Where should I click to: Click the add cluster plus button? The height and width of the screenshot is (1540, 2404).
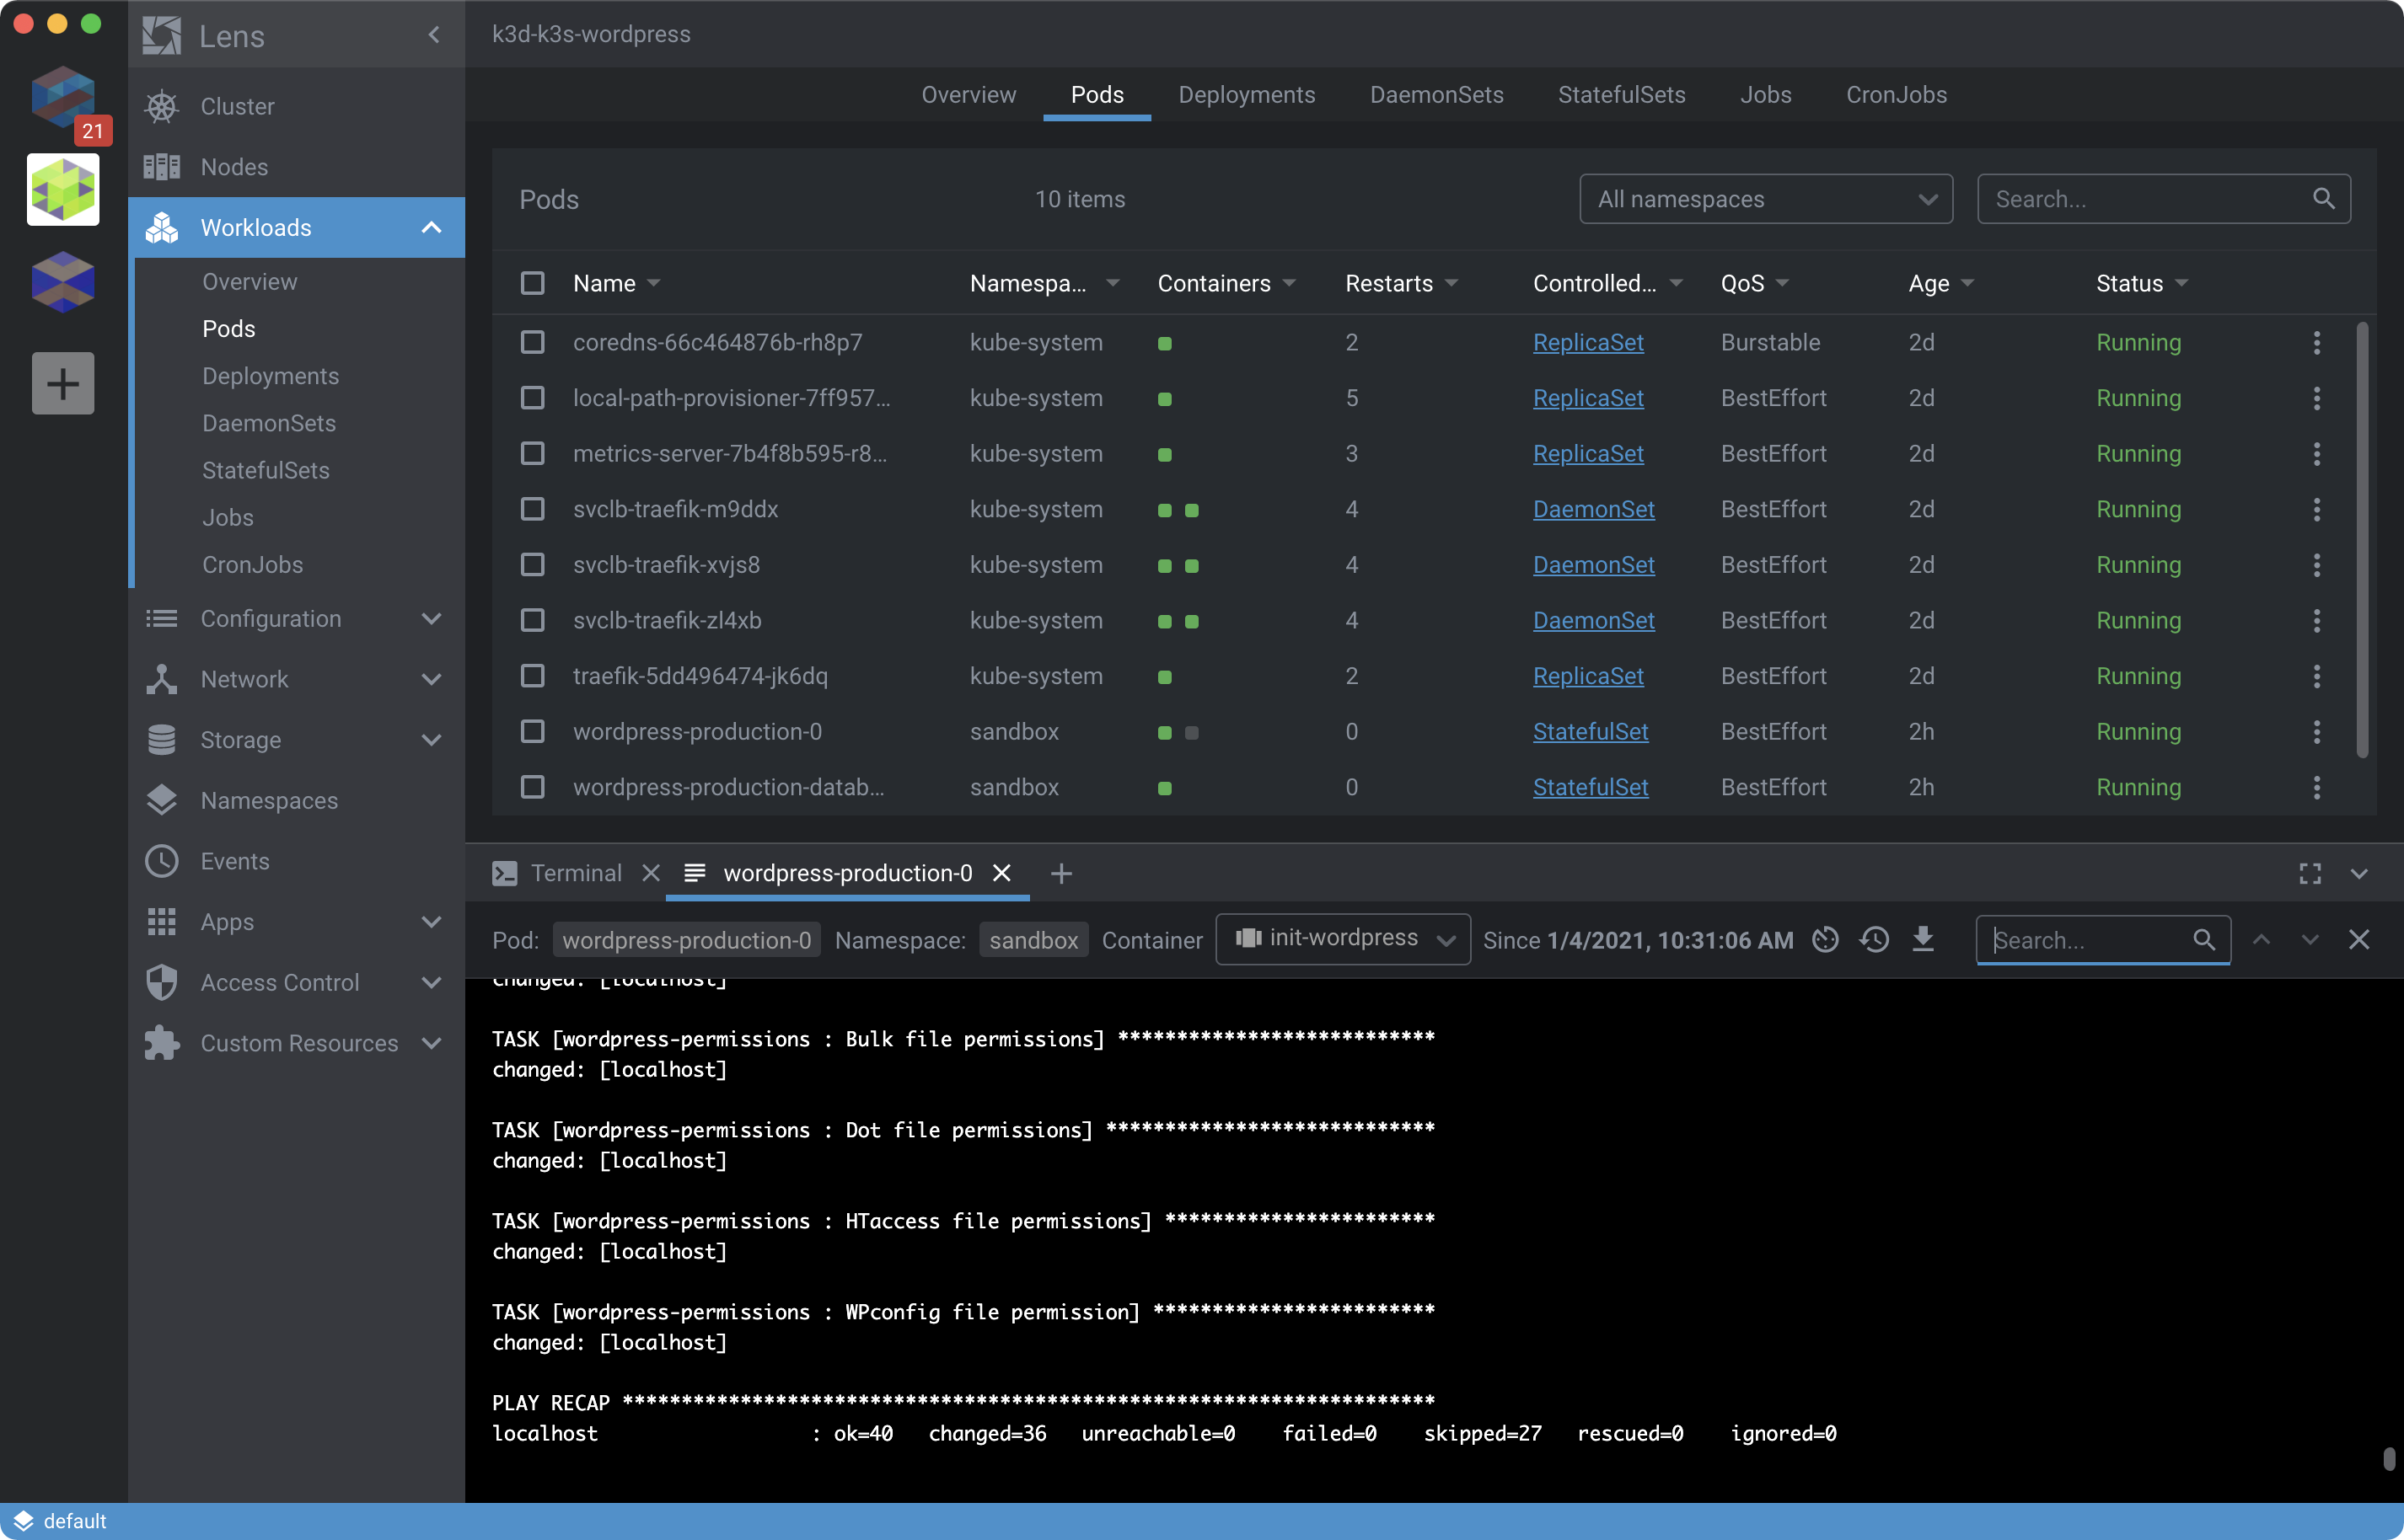[63, 383]
